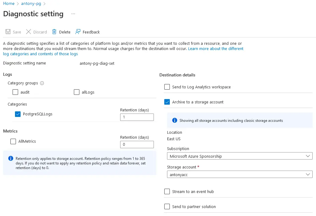Click the Storage account field label
316x216 pixels.
point(181,167)
